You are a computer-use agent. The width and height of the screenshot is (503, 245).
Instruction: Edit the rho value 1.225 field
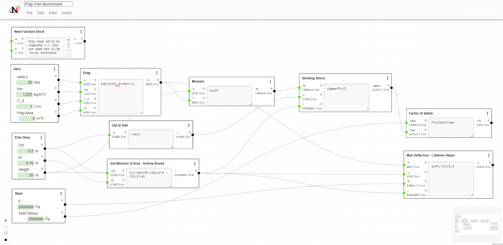[25, 94]
